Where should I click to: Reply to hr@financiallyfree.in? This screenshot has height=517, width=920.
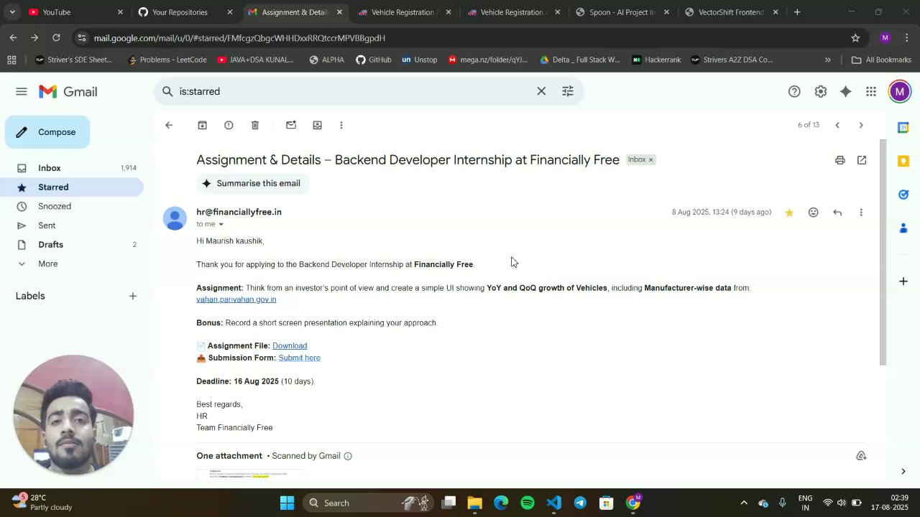click(837, 213)
